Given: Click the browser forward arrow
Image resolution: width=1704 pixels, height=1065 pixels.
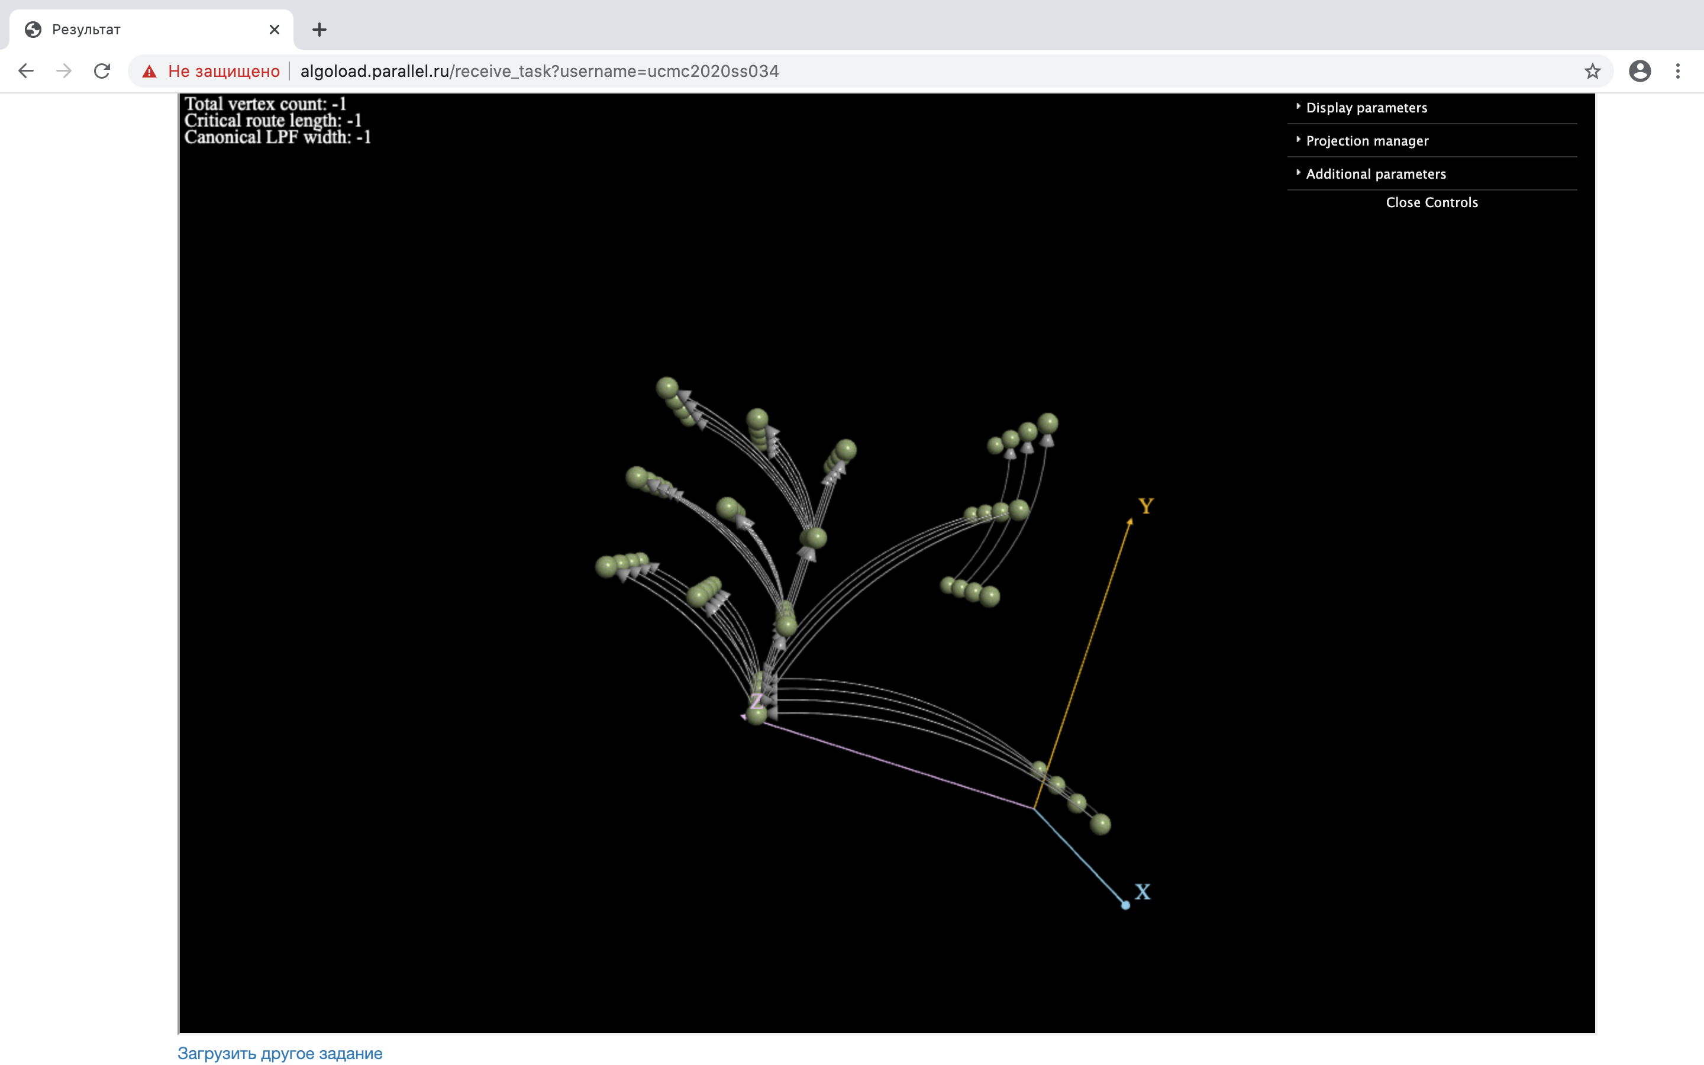Looking at the screenshot, I should pyautogui.click(x=64, y=71).
